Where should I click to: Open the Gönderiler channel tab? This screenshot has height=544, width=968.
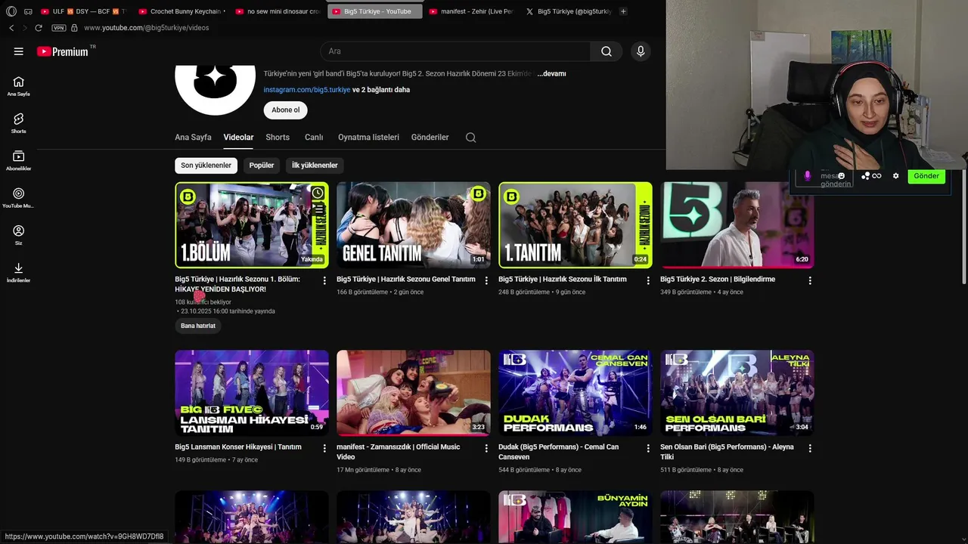[x=430, y=138]
